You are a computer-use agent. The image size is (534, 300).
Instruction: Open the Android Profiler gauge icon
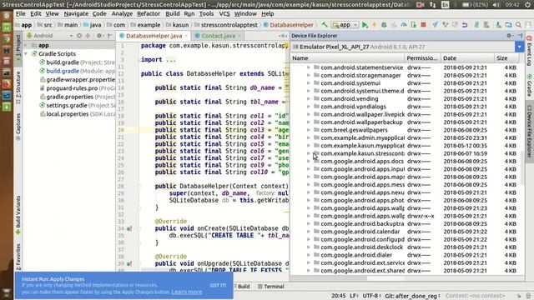click(x=404, y=25)
